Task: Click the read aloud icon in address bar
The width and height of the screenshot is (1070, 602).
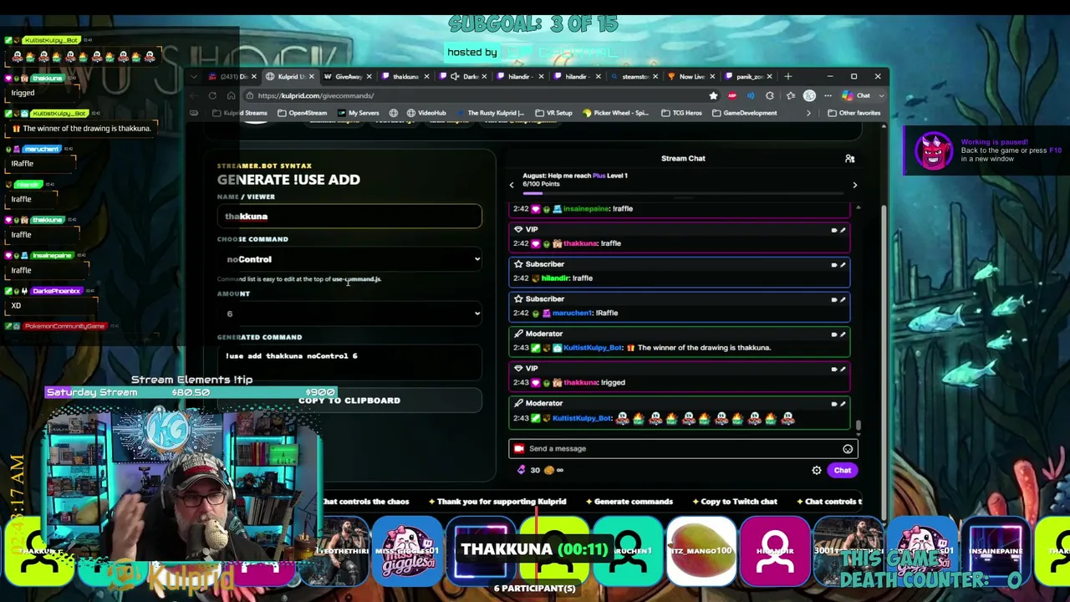Action: point(751,95)
